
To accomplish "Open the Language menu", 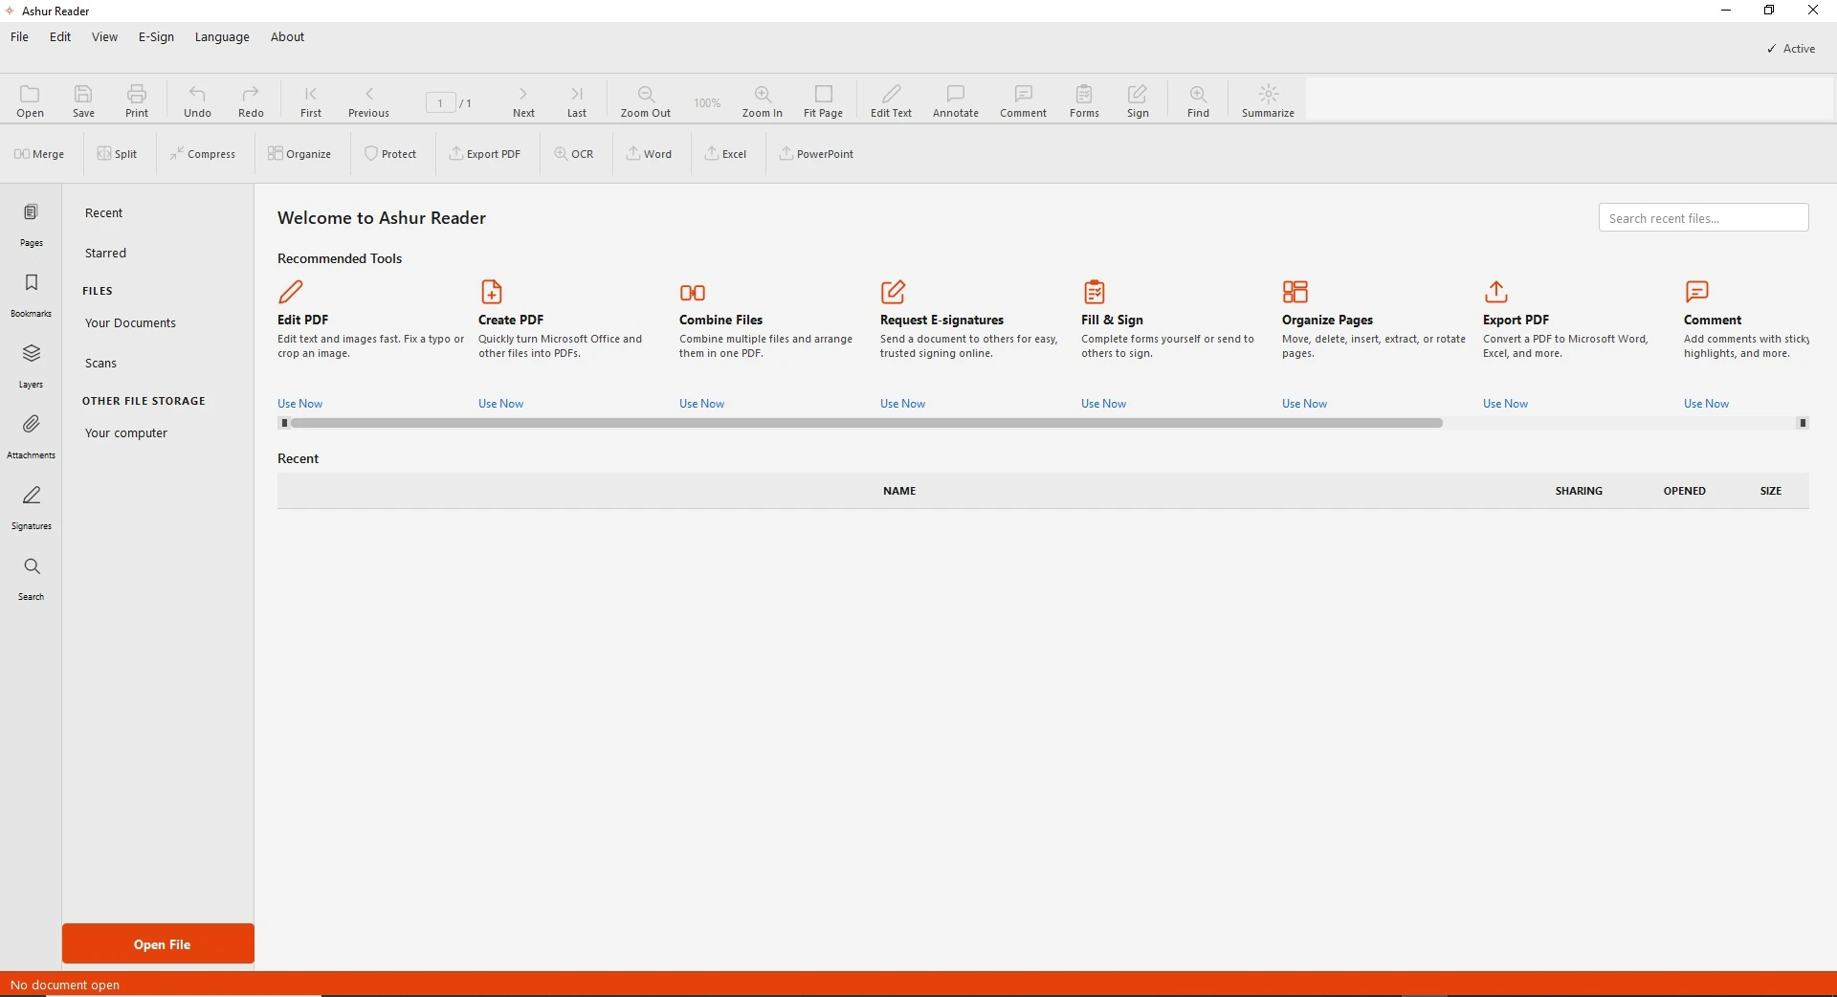I will pos(222,37).
